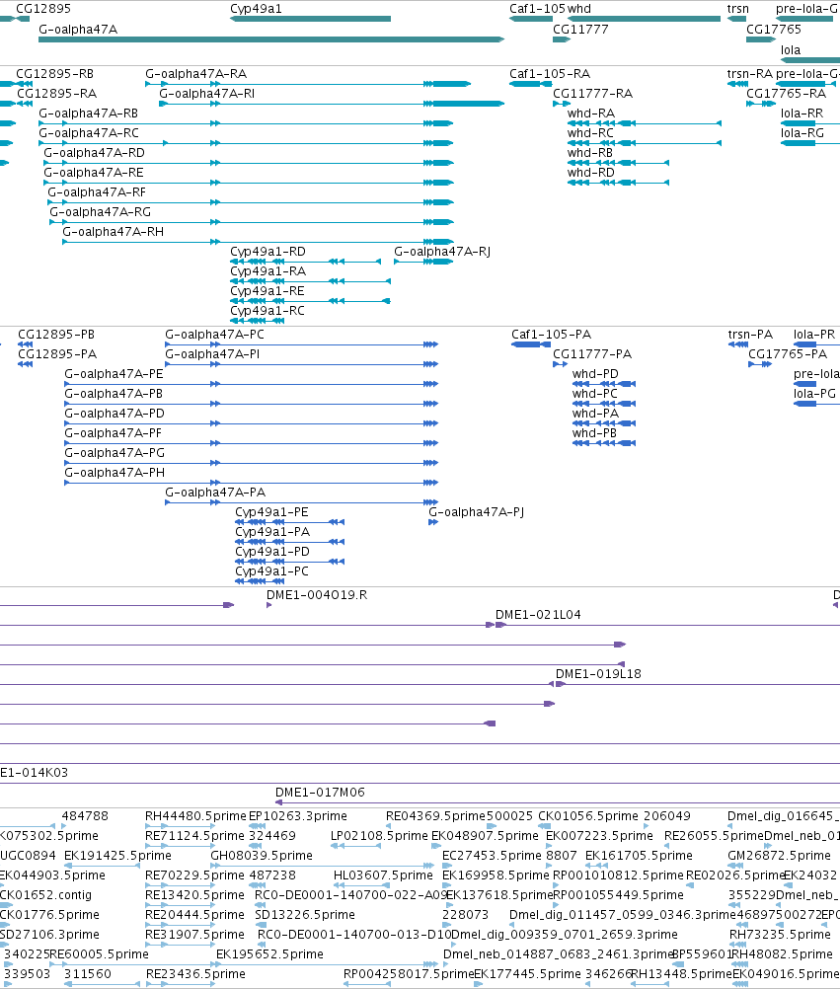Click CG12895-RB transcript label

55,74
